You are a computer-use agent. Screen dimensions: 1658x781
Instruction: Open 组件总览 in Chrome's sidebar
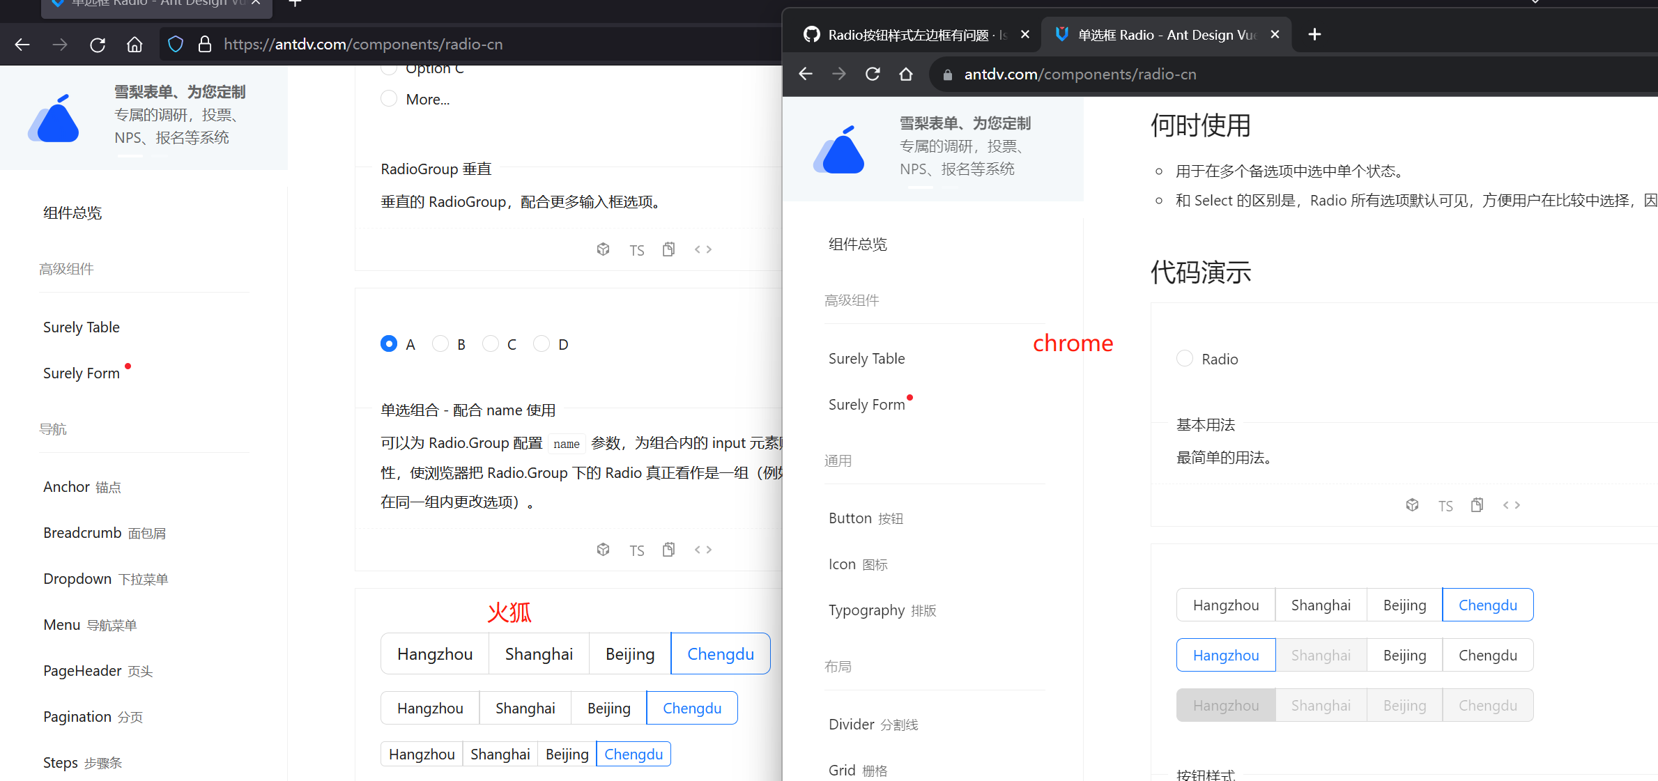tap(858, 244)
